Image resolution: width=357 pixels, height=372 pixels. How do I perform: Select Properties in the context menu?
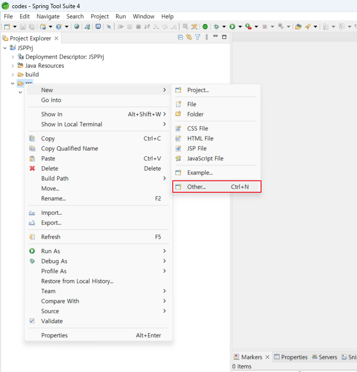(x=98, y=335)
